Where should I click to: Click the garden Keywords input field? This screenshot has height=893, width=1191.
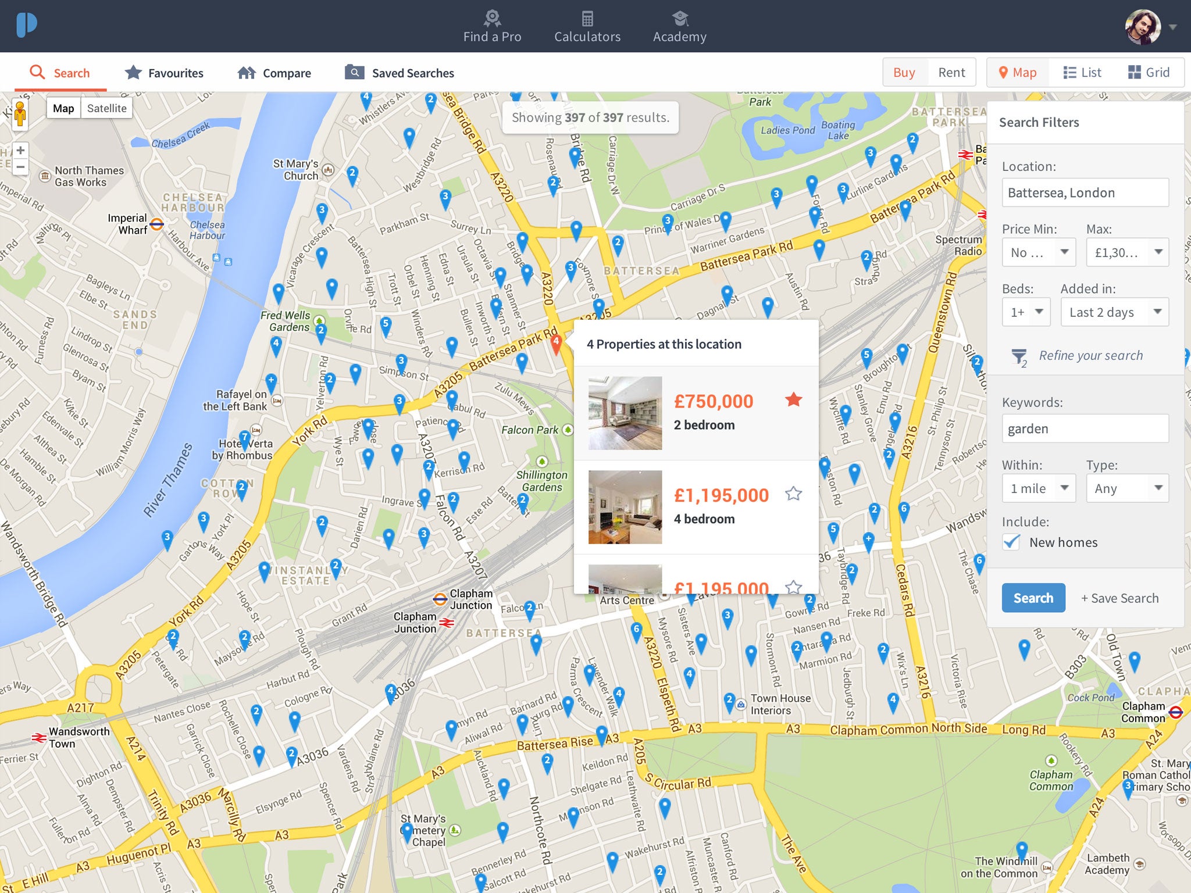[1085, 428]
